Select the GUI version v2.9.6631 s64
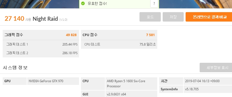The height and width of the screenshot is (97, 232). pyautogui.click(x=117, y=94)
